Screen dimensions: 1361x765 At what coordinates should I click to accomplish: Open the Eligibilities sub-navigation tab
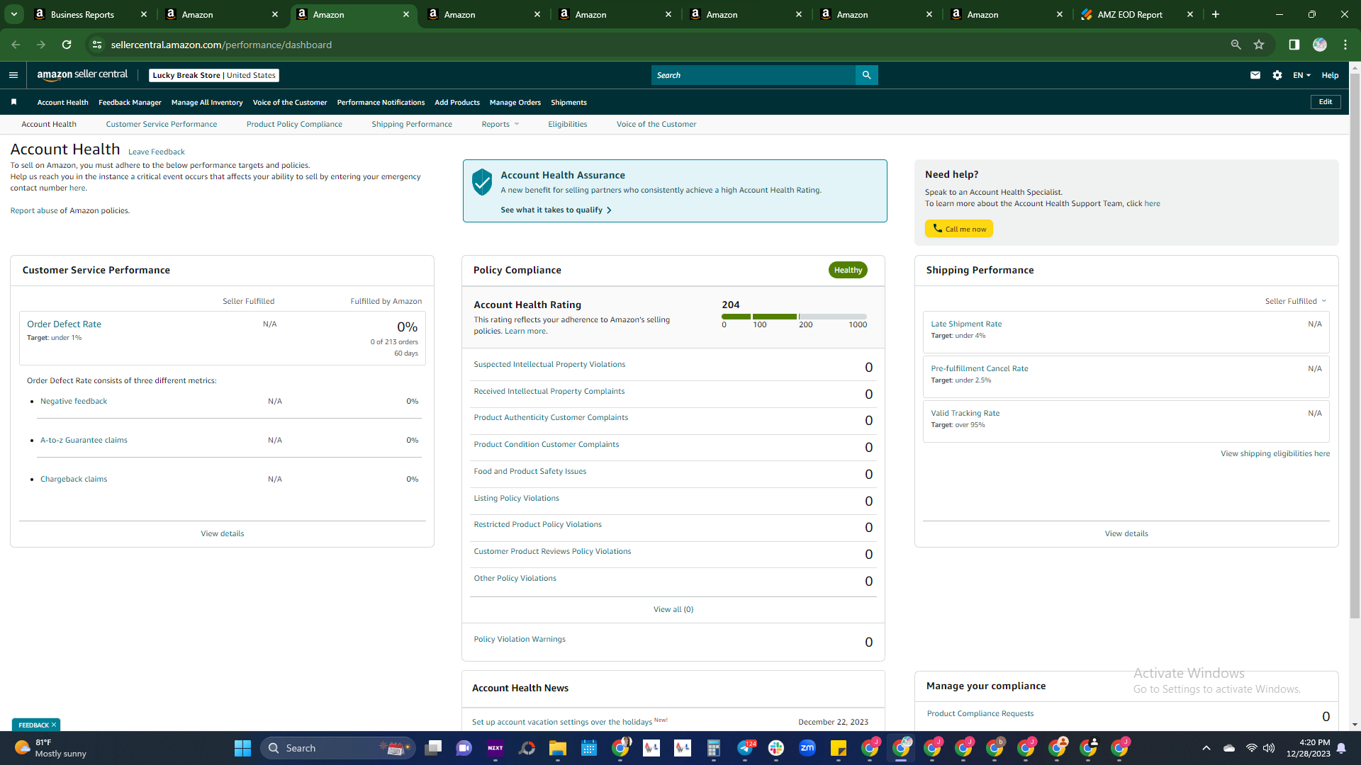click(567, 124)
